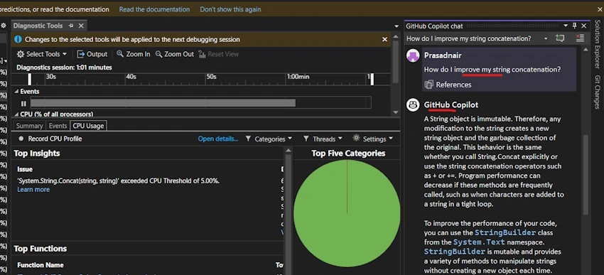Click the String.Concat CPU threshold issue text
This screenshot has width=604, height=275.
click(119, 180)
